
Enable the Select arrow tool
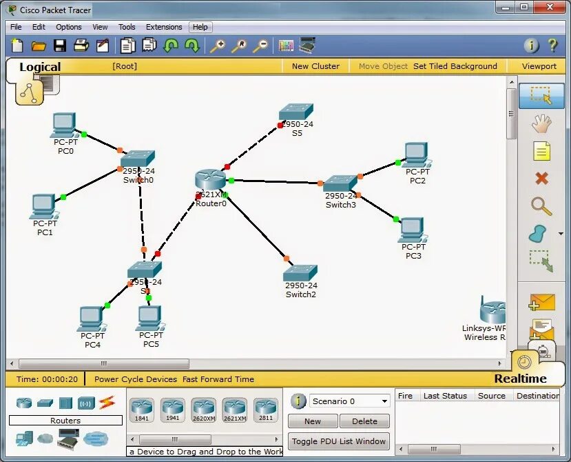click(x=541, y=96)
